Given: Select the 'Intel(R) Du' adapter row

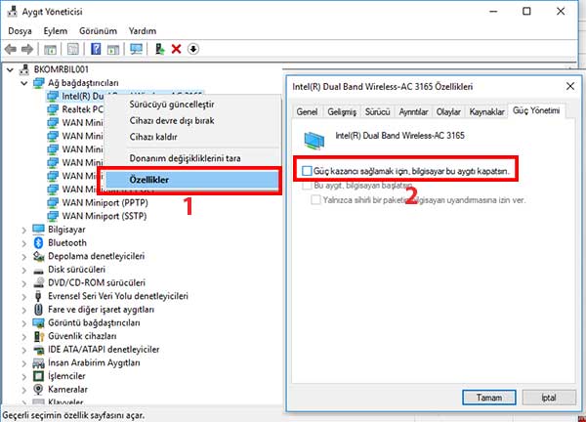Looking at the screenshot, I should point(83,96).
